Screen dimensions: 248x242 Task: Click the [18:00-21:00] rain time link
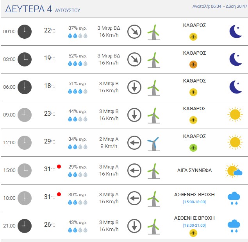point(194,225)
